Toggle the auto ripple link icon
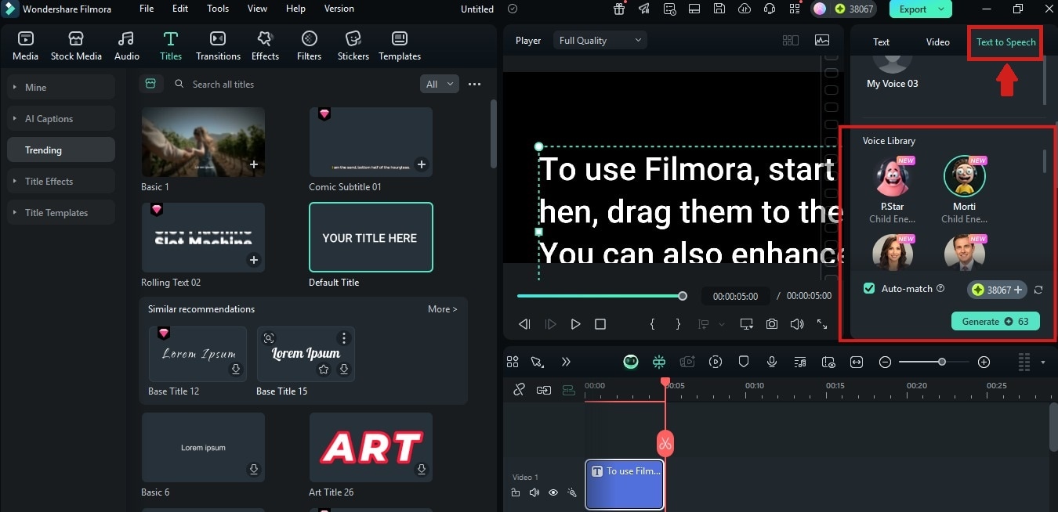 (x=543, y=390)
